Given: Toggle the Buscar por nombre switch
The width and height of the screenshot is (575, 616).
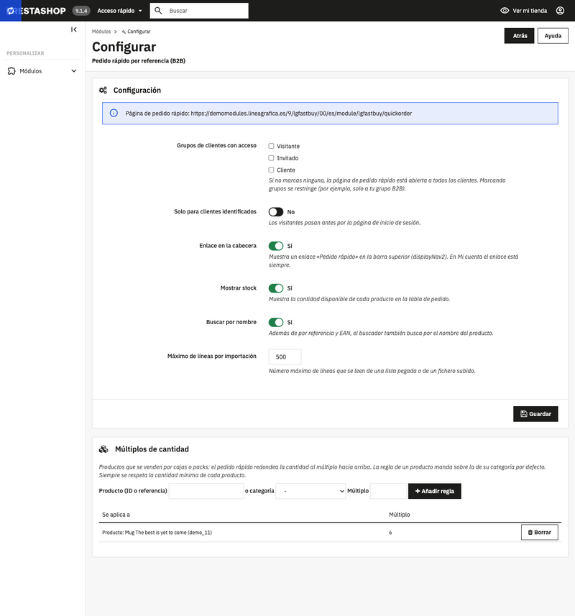Looking at the screenshot, I should click(276, 322).
